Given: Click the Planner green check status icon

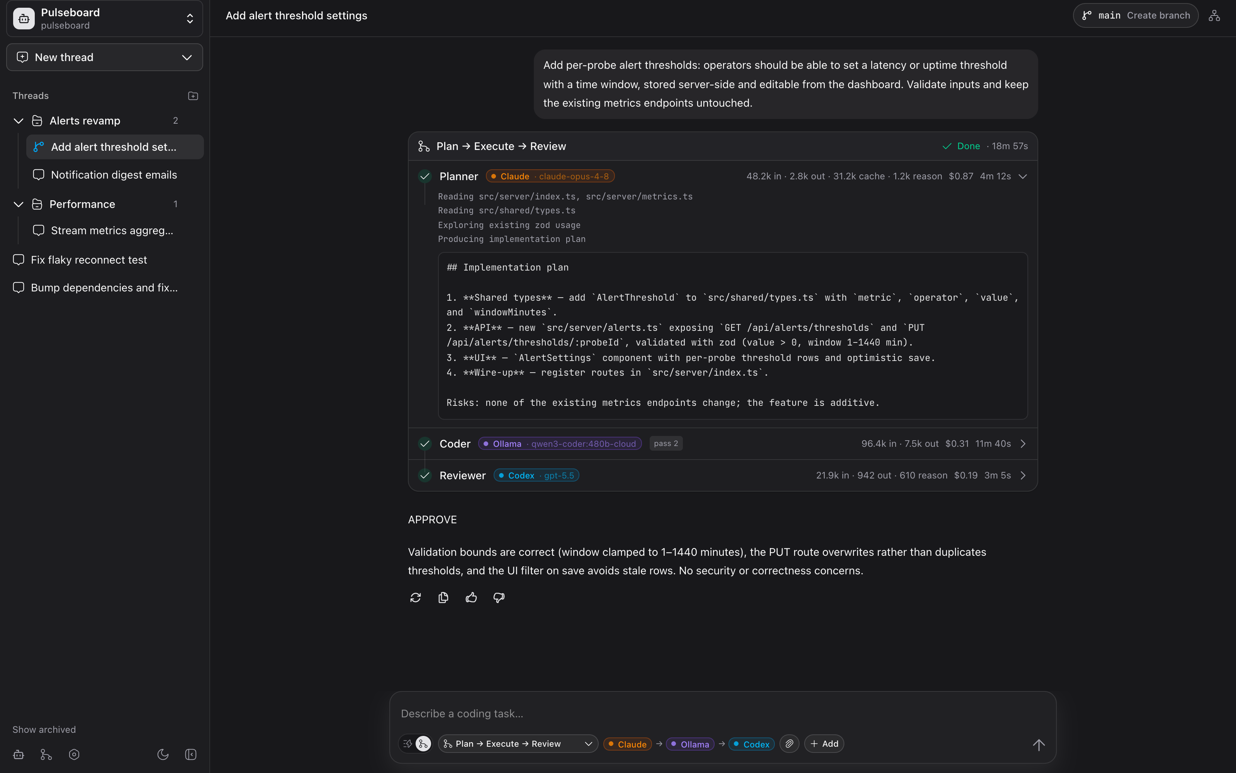Looking at the screenshot, I should click(x=424, y=176).
